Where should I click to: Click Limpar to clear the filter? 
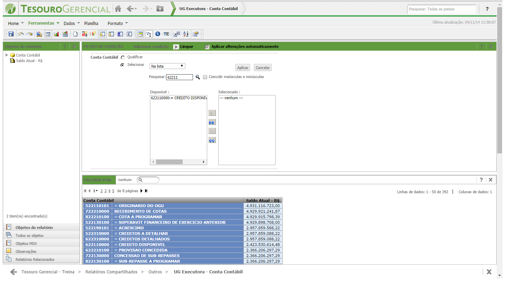183,47
